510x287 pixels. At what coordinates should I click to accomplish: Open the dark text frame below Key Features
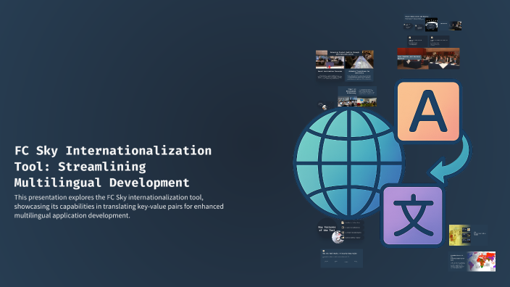(341, 258)
